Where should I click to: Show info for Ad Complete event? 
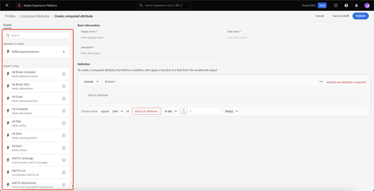point(64,111)
